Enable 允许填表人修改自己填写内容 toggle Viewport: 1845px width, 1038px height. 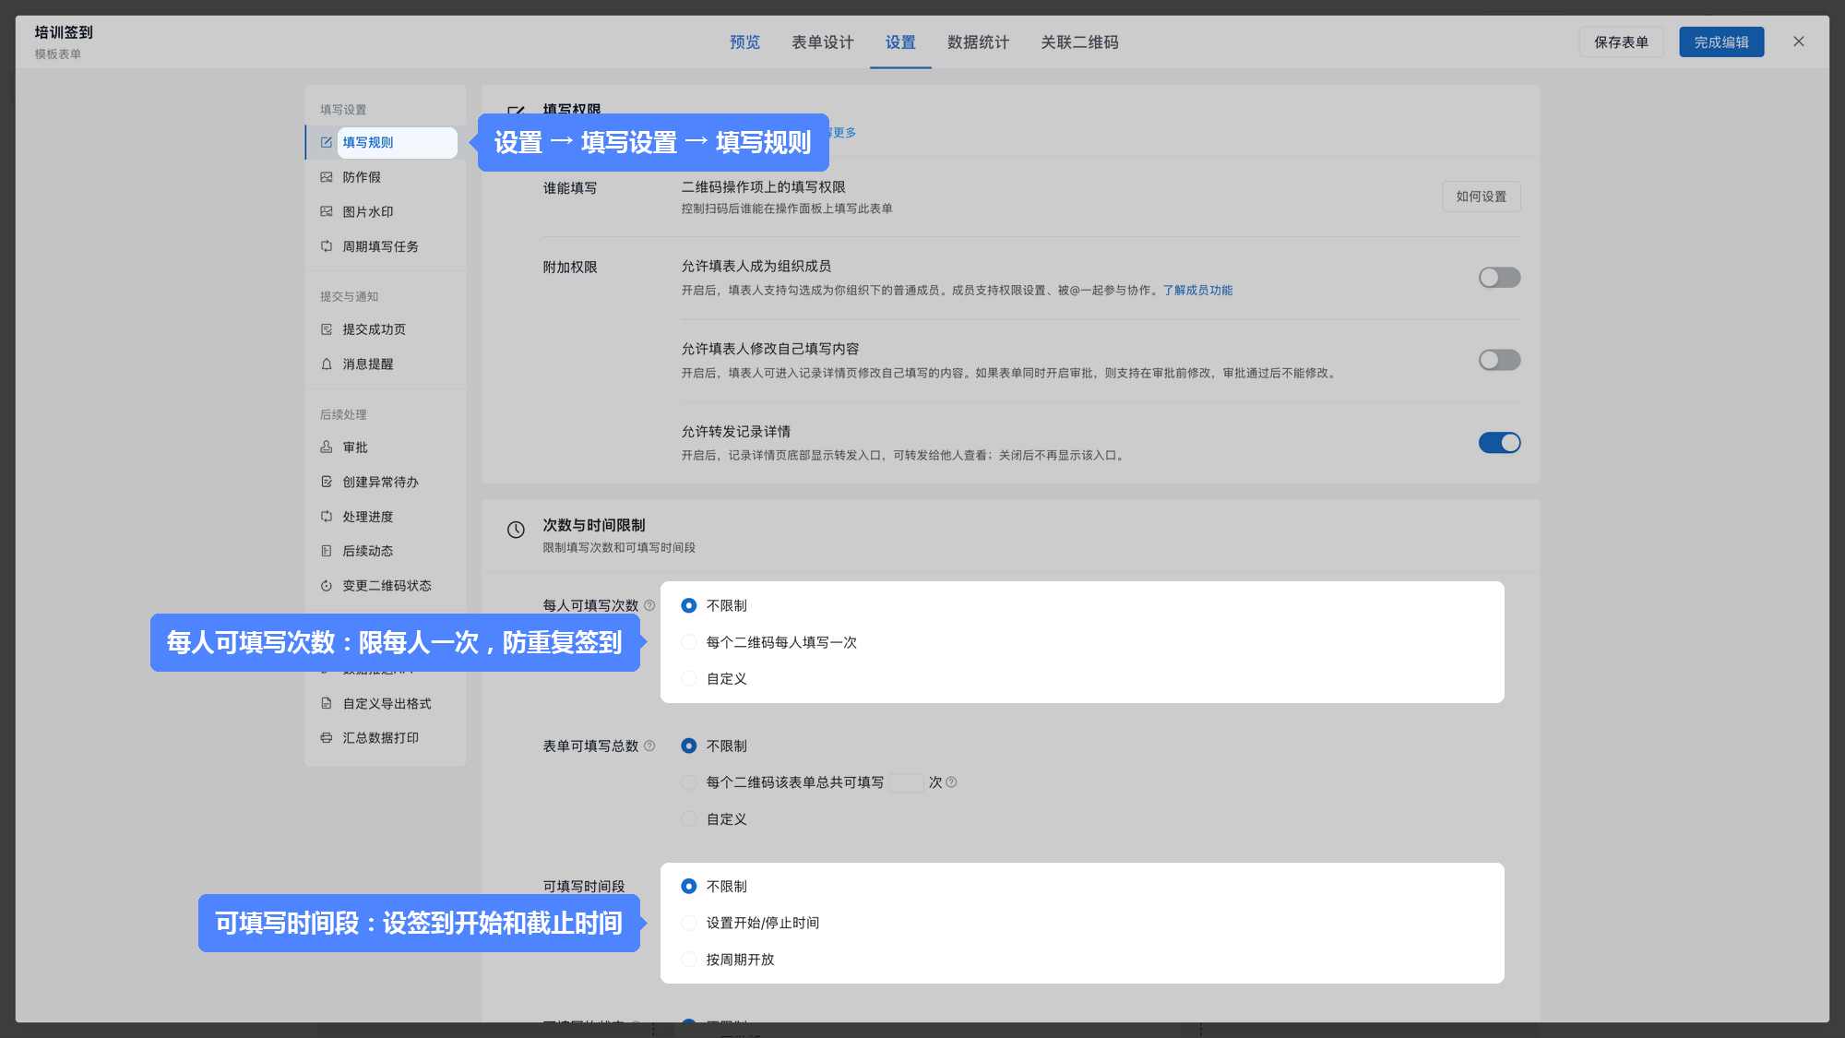(x=1499, y=360)
